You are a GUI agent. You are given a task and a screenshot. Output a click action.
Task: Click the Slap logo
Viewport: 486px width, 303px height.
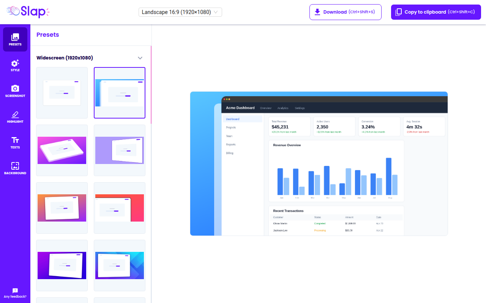point(28,11)
